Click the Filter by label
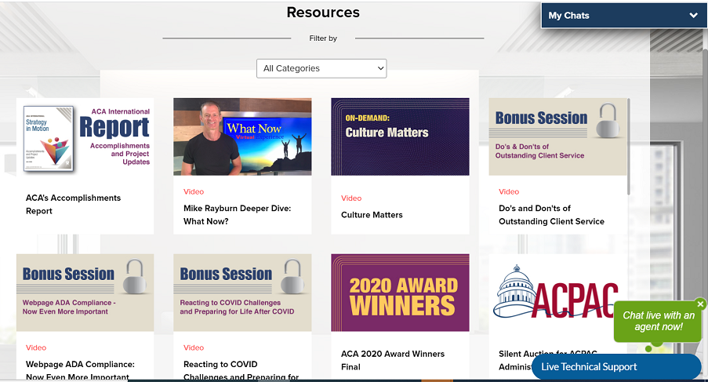The height and width of the screenshot is (382, 708). click(x=323, y=38)
